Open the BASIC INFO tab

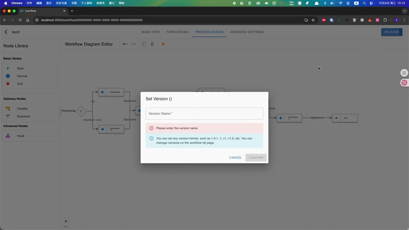tap(151, 32)
